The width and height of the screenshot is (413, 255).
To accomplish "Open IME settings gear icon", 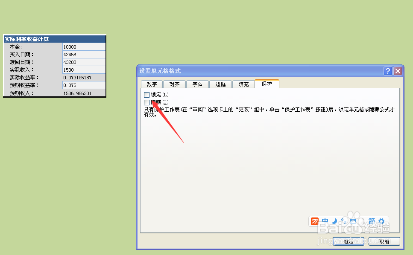I will [x=381, y=221].
